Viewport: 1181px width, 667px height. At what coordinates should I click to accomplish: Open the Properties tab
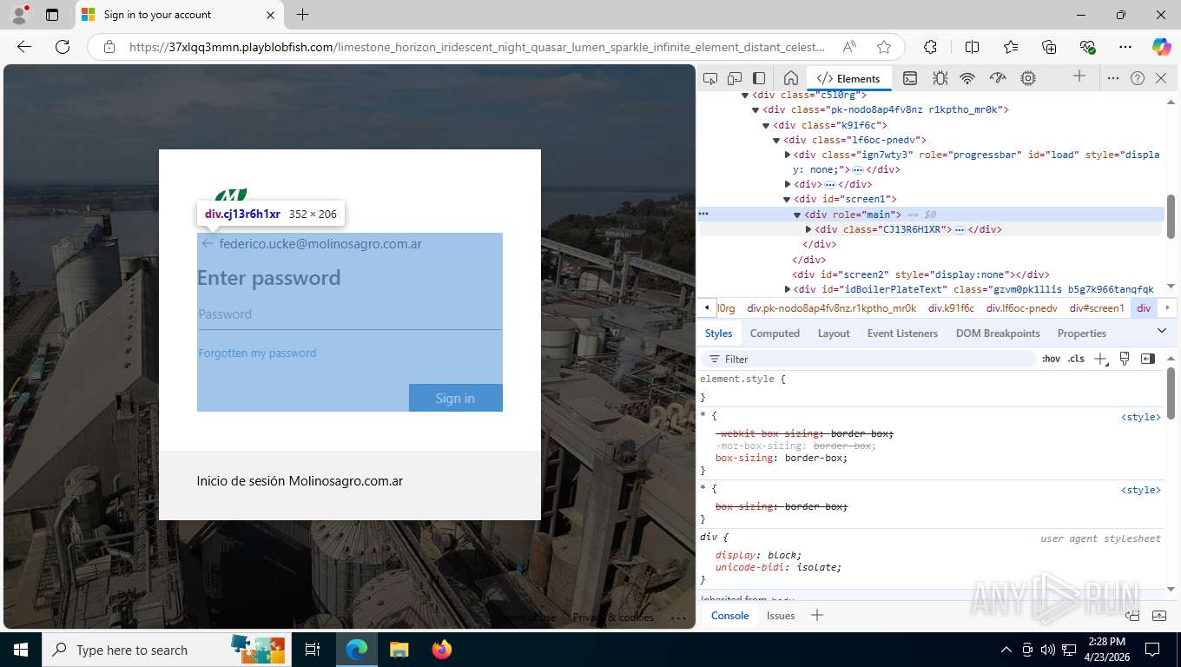tap(1081, 333)
